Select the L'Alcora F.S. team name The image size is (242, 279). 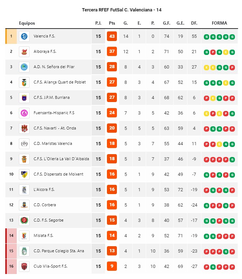click(44, 189)
